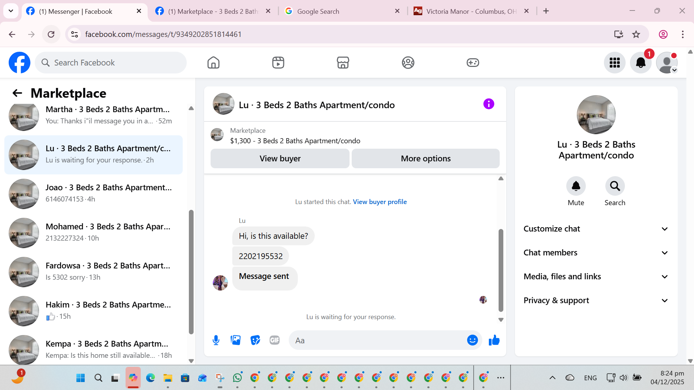Reload the browser page
The width and height of the screenshot is (694, 390).
(x=51, y=34)
